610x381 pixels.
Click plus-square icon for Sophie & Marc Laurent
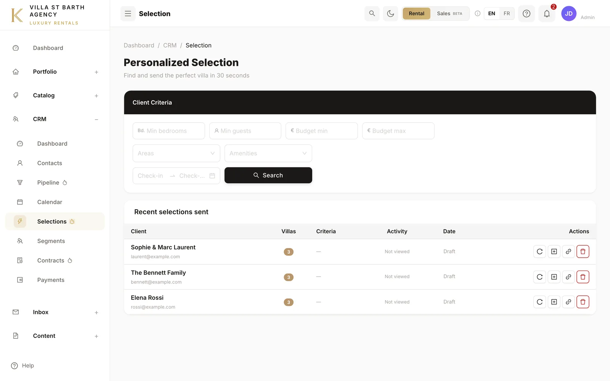(554, 251)
